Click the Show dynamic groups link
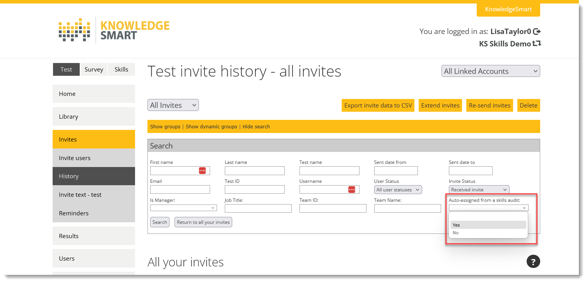Viewport: 587px width, 283px height. (x=212, y=127)
